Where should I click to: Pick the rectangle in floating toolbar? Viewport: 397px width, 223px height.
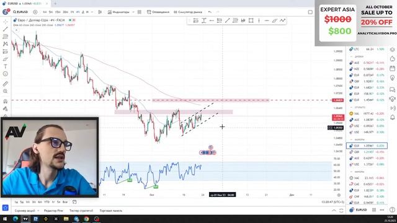251,20
